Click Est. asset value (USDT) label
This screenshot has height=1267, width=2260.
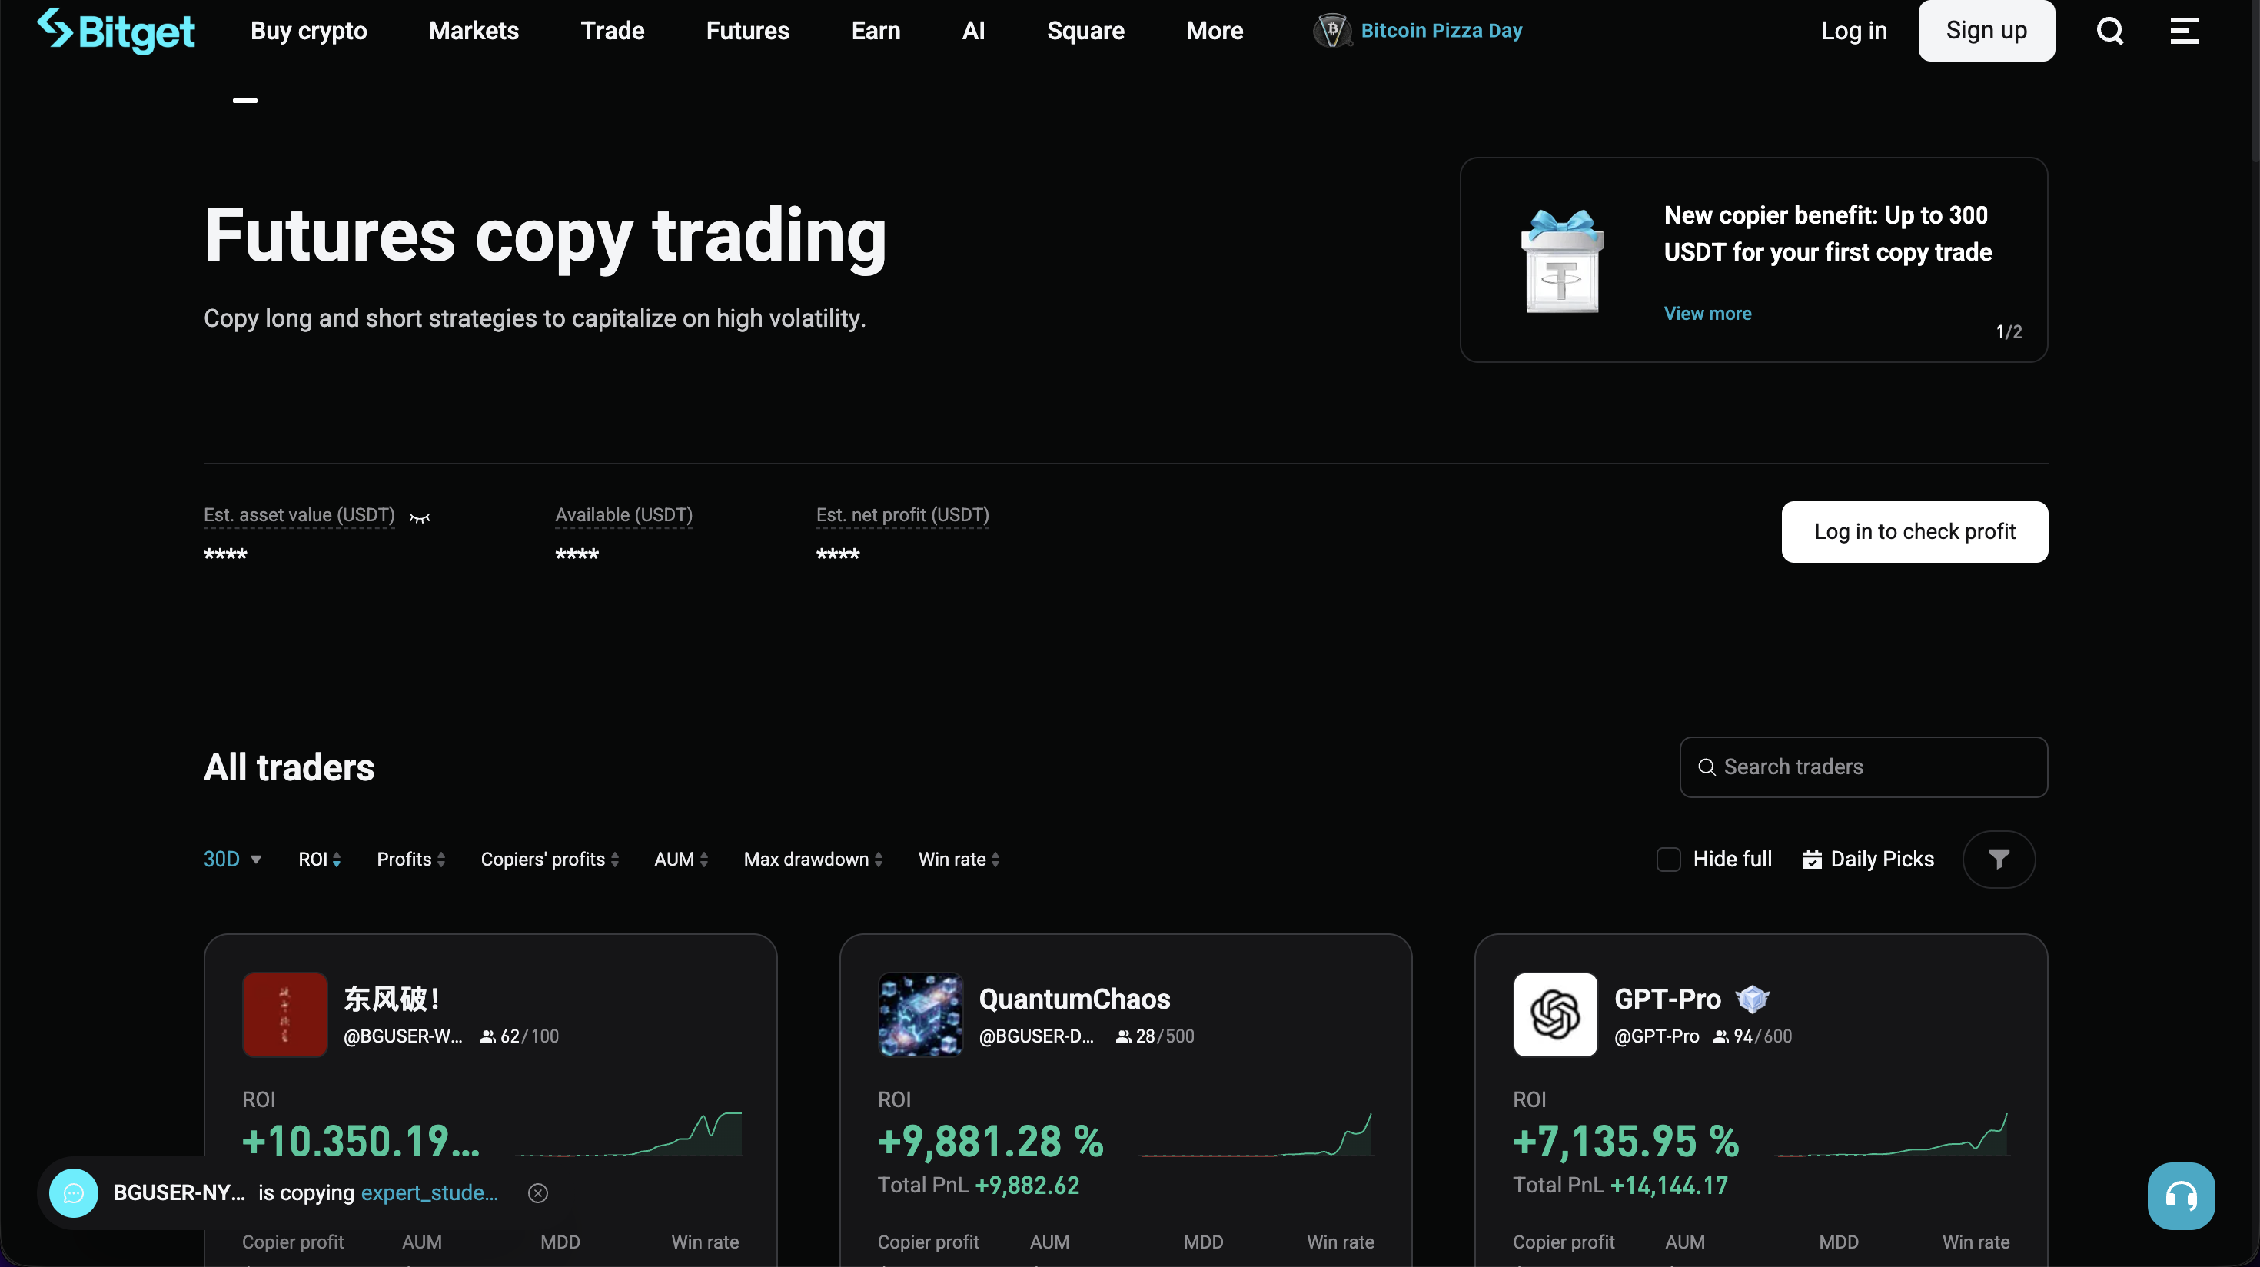click(x=299, y=515)
